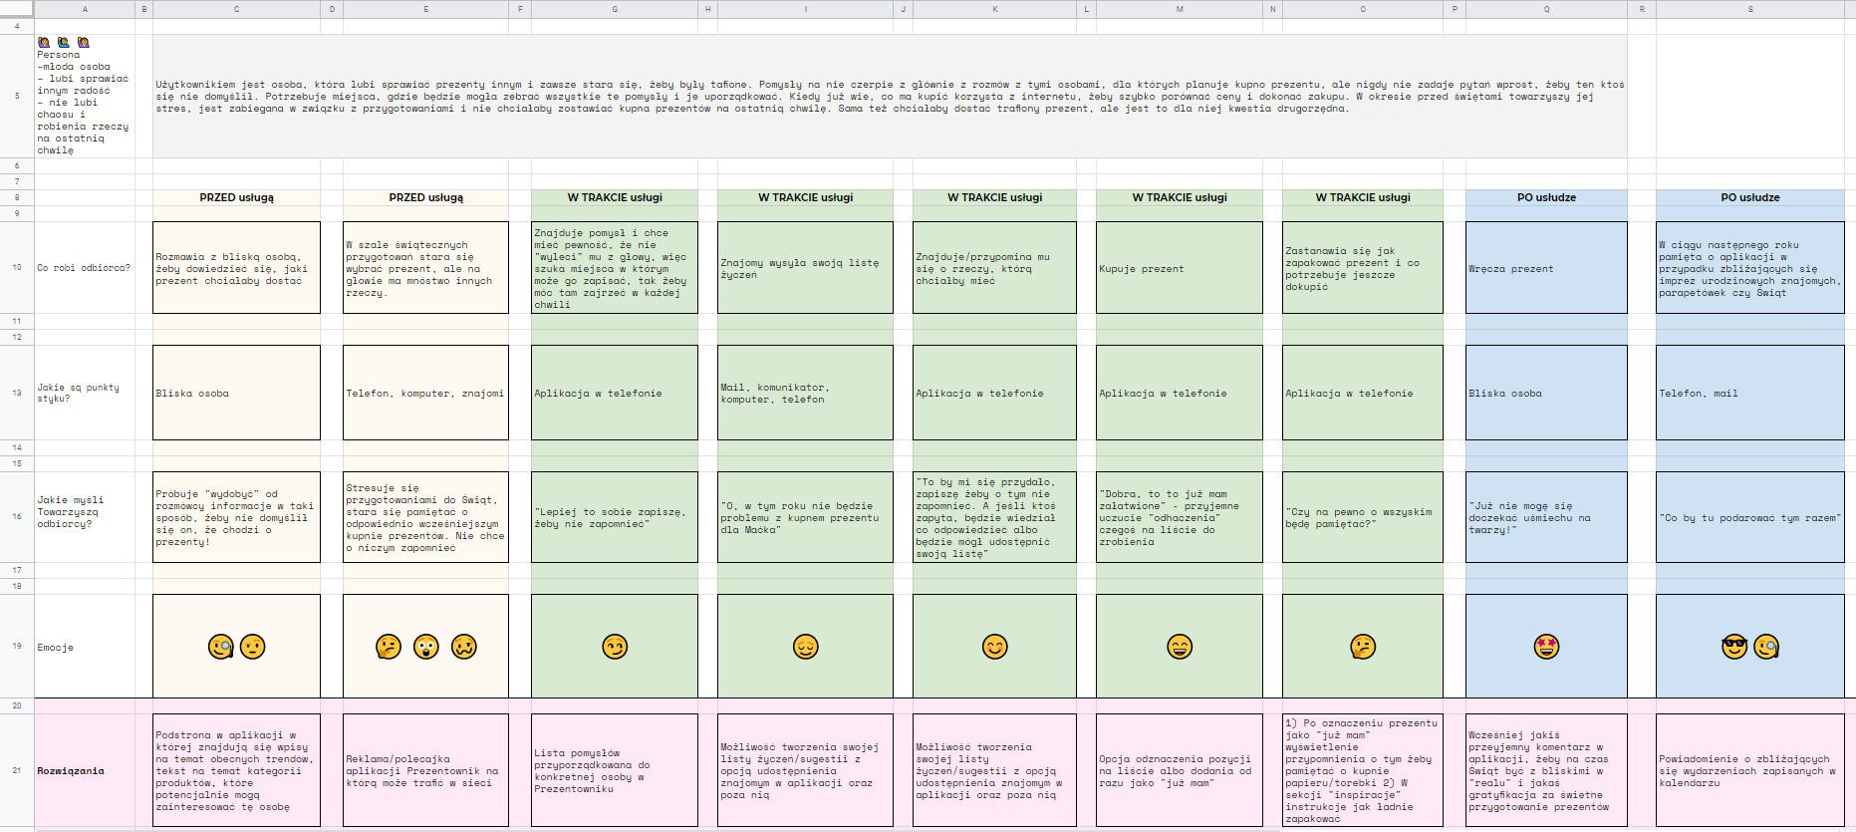This screenshot has width=1856, height=832.
Task: Click cell 'Powiadomienie o zbliżających się wydarzeniach'
Action: coord(1750,770)
